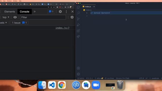Close the DevTools panel
Screen dimensions: 162x91
(x=73, y=12)
